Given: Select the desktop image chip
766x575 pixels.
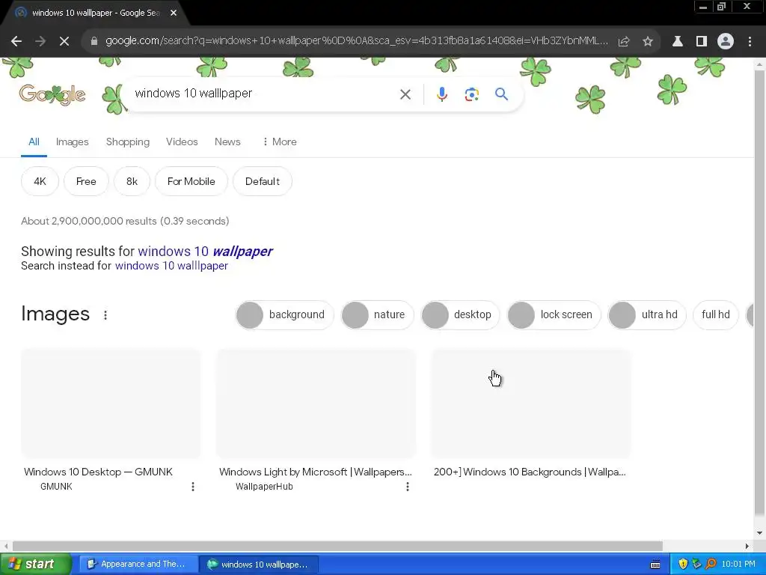Looking at the screenshot, I should [x=460, y=315].
